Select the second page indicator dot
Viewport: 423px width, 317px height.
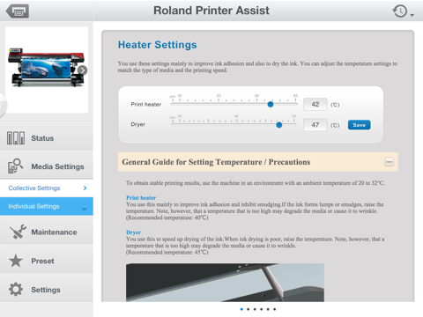point(249,309)
